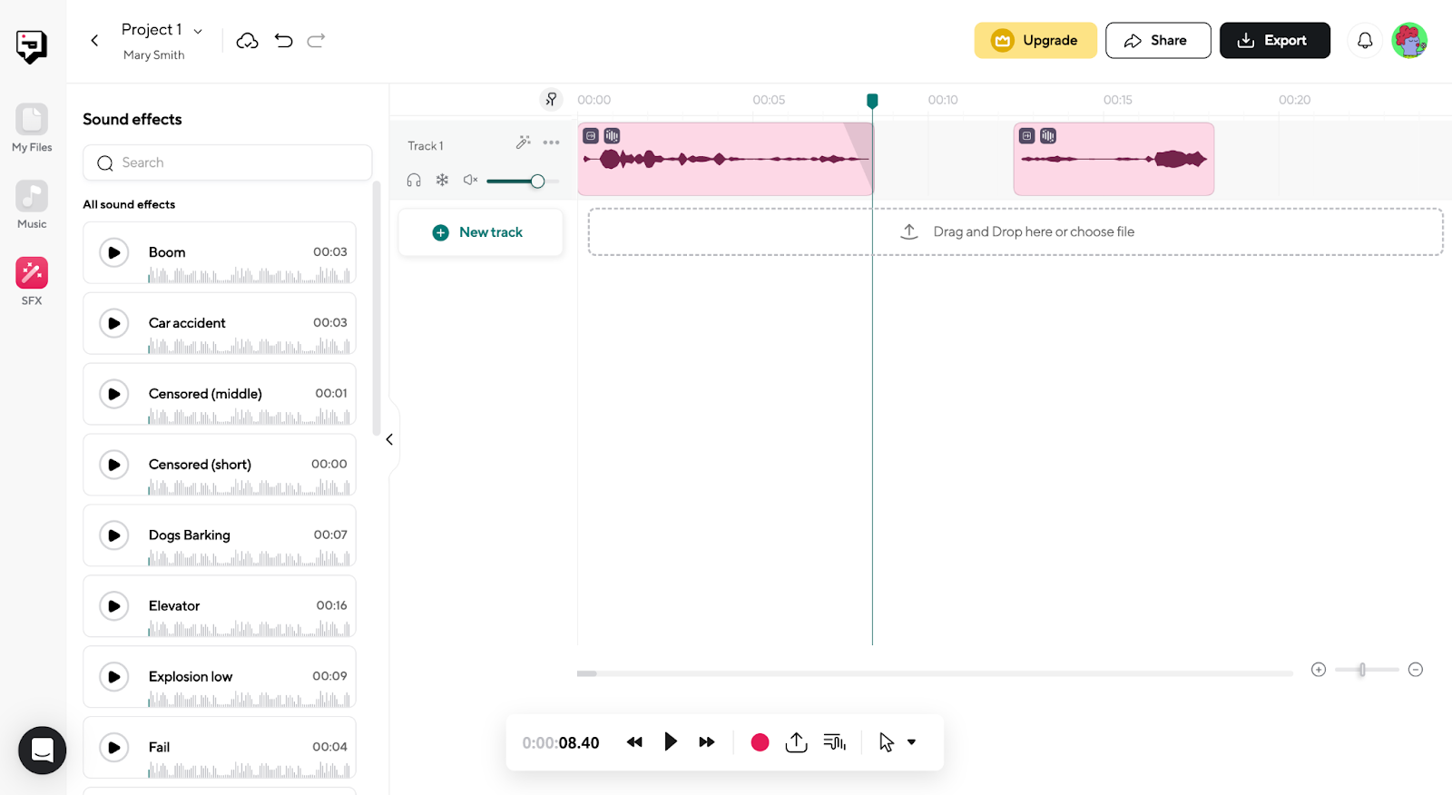The height and width of the screenshot is (795, 1452).
Task: Toggle Track 1 freeze snowflake icon
Action: tap(442, 181)
